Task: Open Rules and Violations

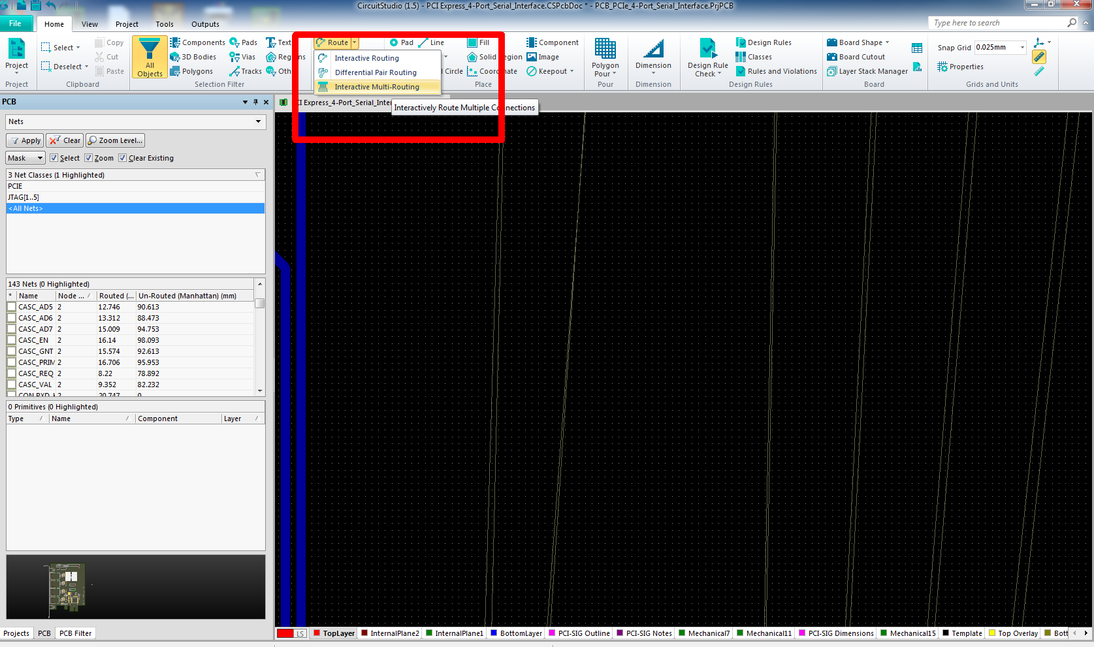Action: [x=776, y=71]
